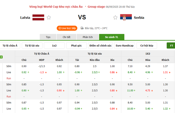Show Tỷ lệ châu Á odds filter
Image resolution: width=175 pixels, height=113 pixels.
pyautogui.click(x=10, y=46)
